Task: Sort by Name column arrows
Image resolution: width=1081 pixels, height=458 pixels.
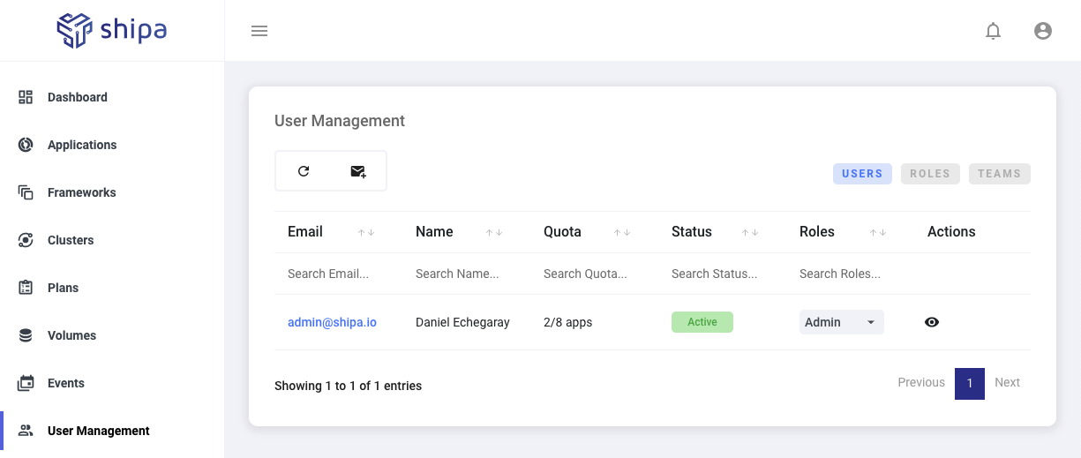Action: coord(494,232)
